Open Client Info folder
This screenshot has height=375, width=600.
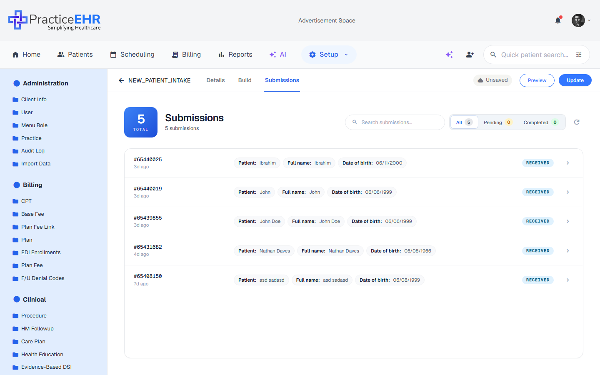pyautogui.click(x=30, y=100)
